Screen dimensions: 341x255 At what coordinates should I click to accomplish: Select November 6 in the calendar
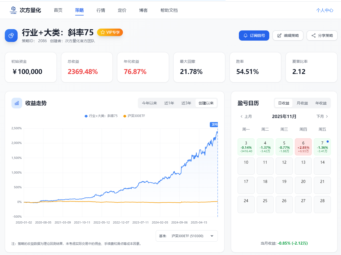click(x=303, y=147)
